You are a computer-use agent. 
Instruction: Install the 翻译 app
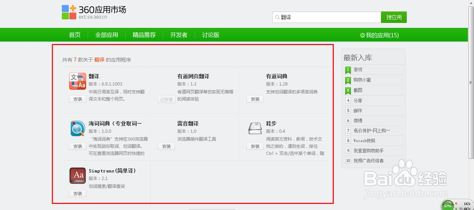click(78, 99)
